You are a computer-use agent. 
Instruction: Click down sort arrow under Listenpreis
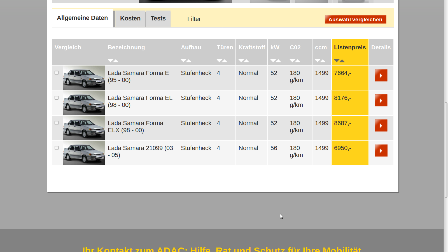pyautogui.click(x=337, y=61)
